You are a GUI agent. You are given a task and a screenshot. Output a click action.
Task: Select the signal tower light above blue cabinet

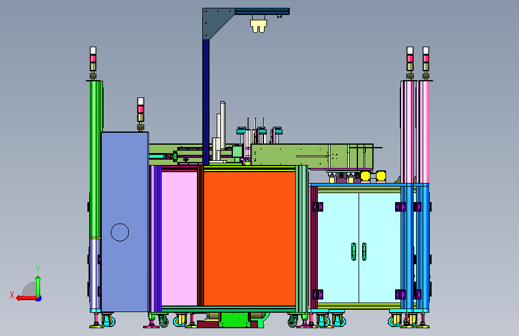coord(141,114)
